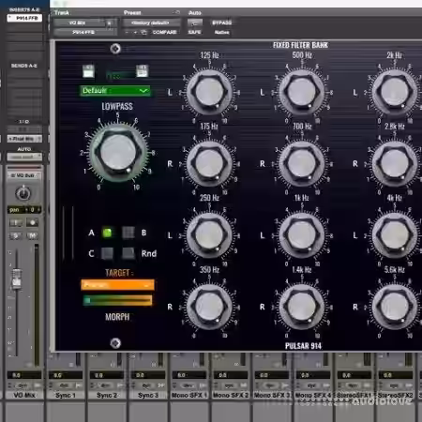
Task: Solo the VO Mix channel
Action: click(15, 235)
